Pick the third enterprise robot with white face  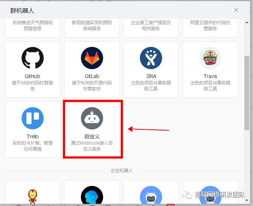coord(151,195)
